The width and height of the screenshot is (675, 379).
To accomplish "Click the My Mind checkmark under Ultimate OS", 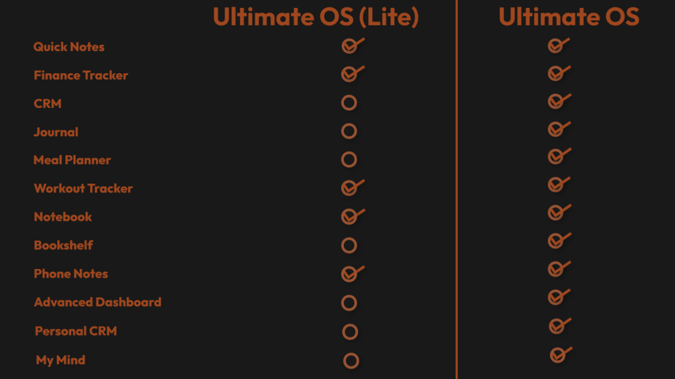I will pos(561,355).
